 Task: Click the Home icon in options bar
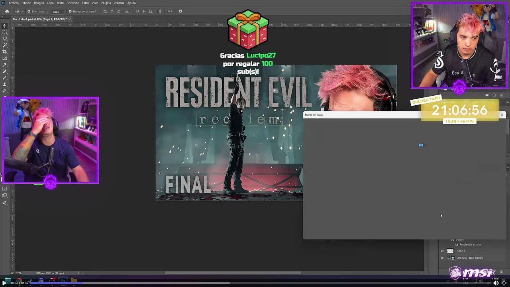click(x=7, y=11)
